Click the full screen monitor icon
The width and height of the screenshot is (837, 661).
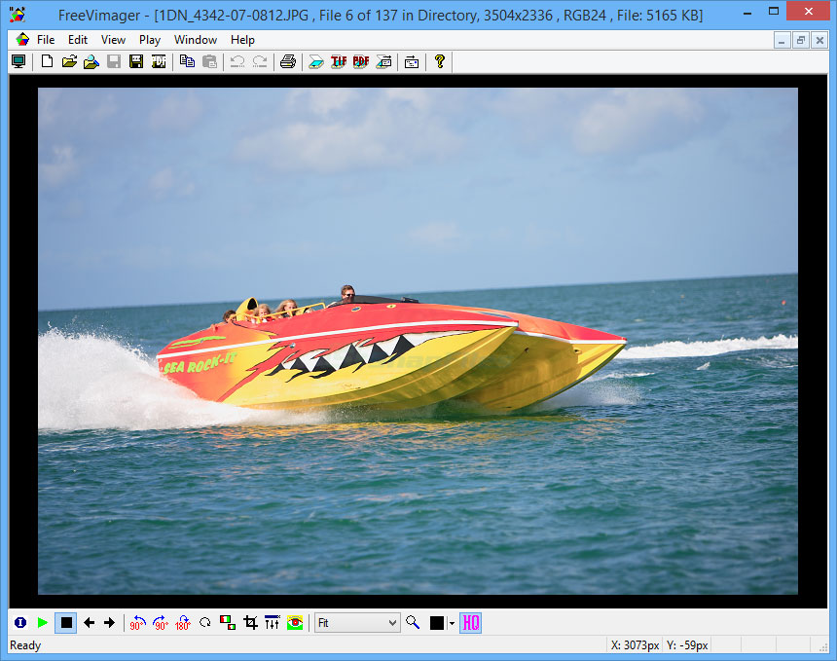[18, 61]
